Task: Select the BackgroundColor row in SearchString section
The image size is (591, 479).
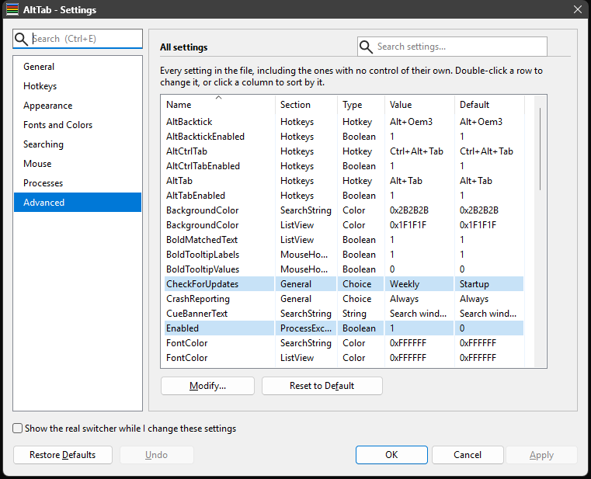Action: [x=344, y=210]
